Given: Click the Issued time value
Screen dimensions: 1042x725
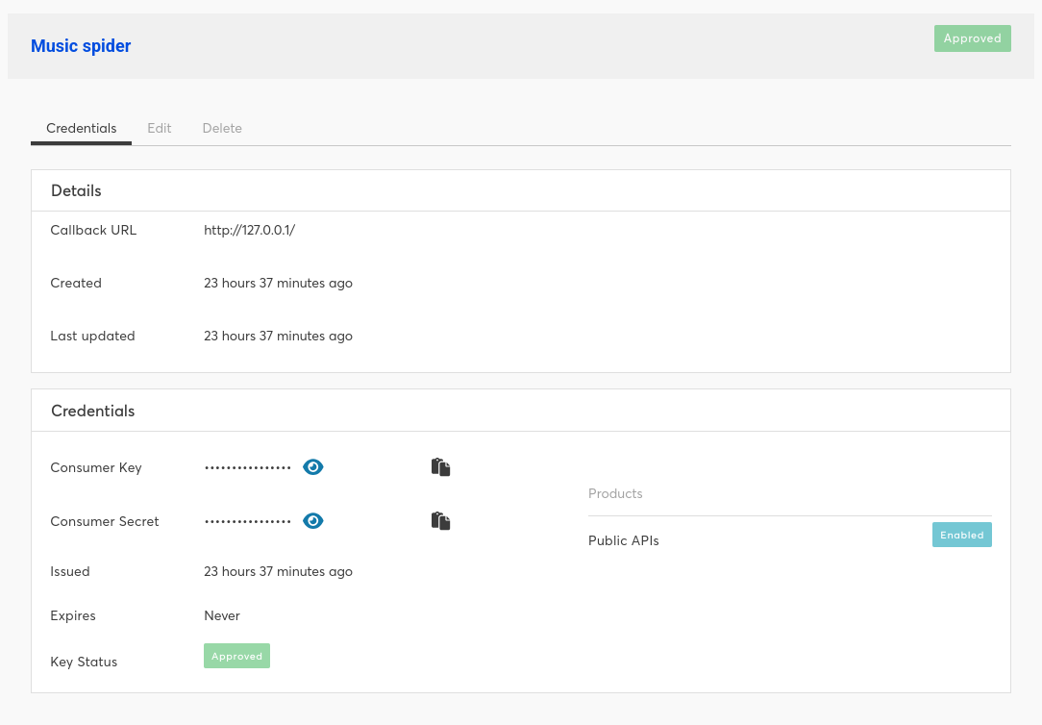Looking at the screenshot, I should click(x=278, y=571).
